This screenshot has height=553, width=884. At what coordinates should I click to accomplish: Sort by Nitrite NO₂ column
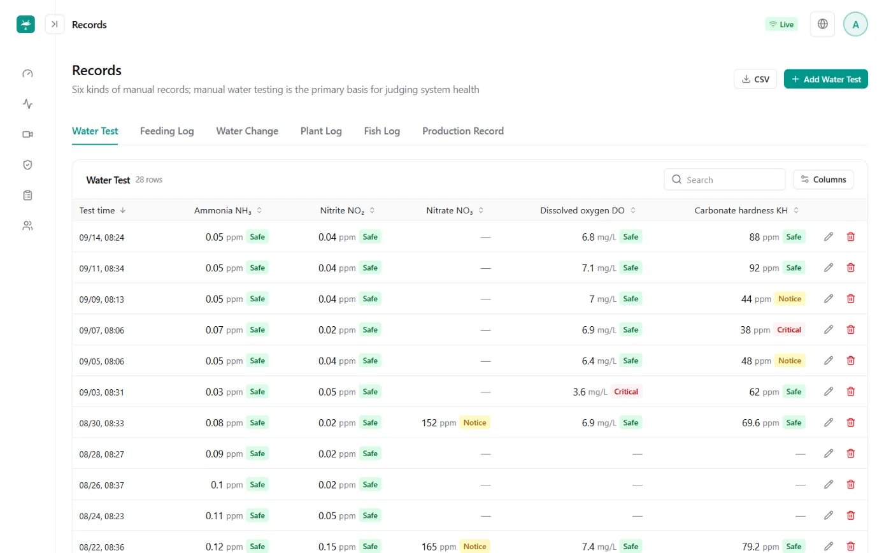coord(347,210)
